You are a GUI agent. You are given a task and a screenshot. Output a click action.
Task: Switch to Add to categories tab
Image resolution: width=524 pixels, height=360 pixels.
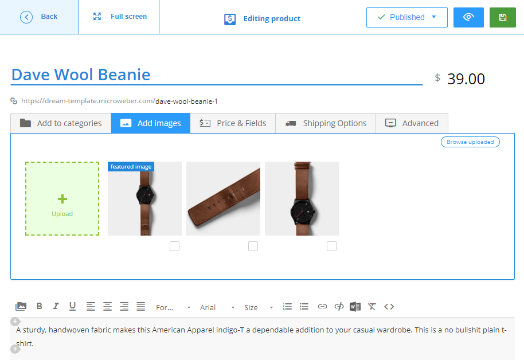pos(61,123)
